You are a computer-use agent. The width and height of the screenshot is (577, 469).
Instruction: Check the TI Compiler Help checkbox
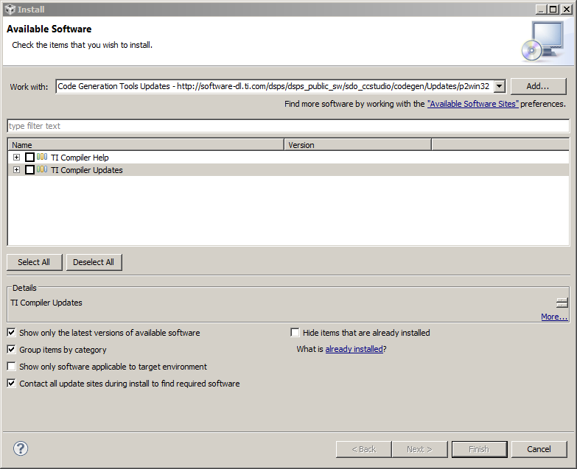[29, 158]
